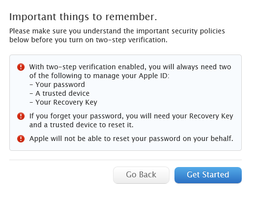Click the horizontal divider above the buttons
258x197 pixels.
point(125,160)
